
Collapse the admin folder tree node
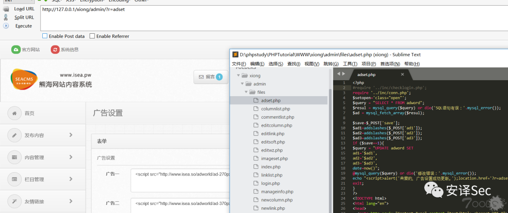243,84
